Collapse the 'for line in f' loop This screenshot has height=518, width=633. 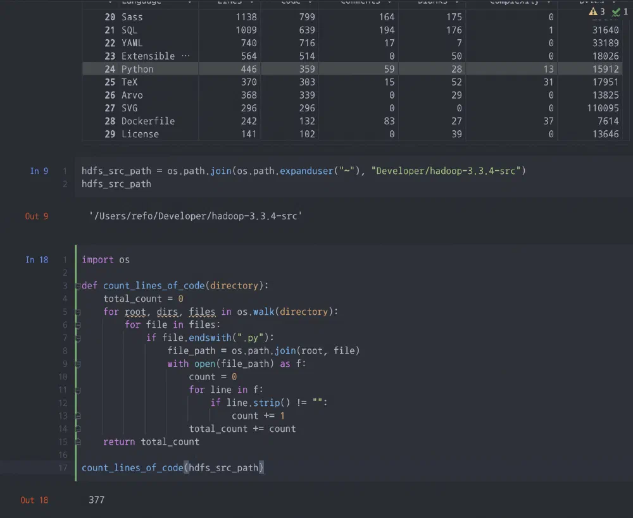tap(78, 390)
